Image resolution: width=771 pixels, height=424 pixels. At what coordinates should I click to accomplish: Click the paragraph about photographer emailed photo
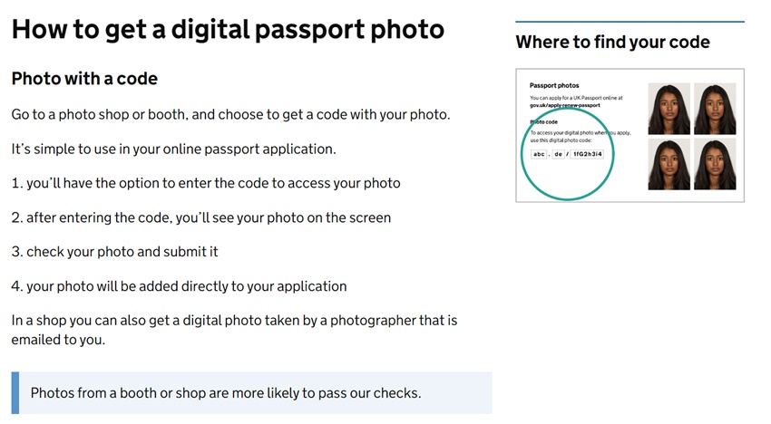pyautogui.click(x=235, y=330)
